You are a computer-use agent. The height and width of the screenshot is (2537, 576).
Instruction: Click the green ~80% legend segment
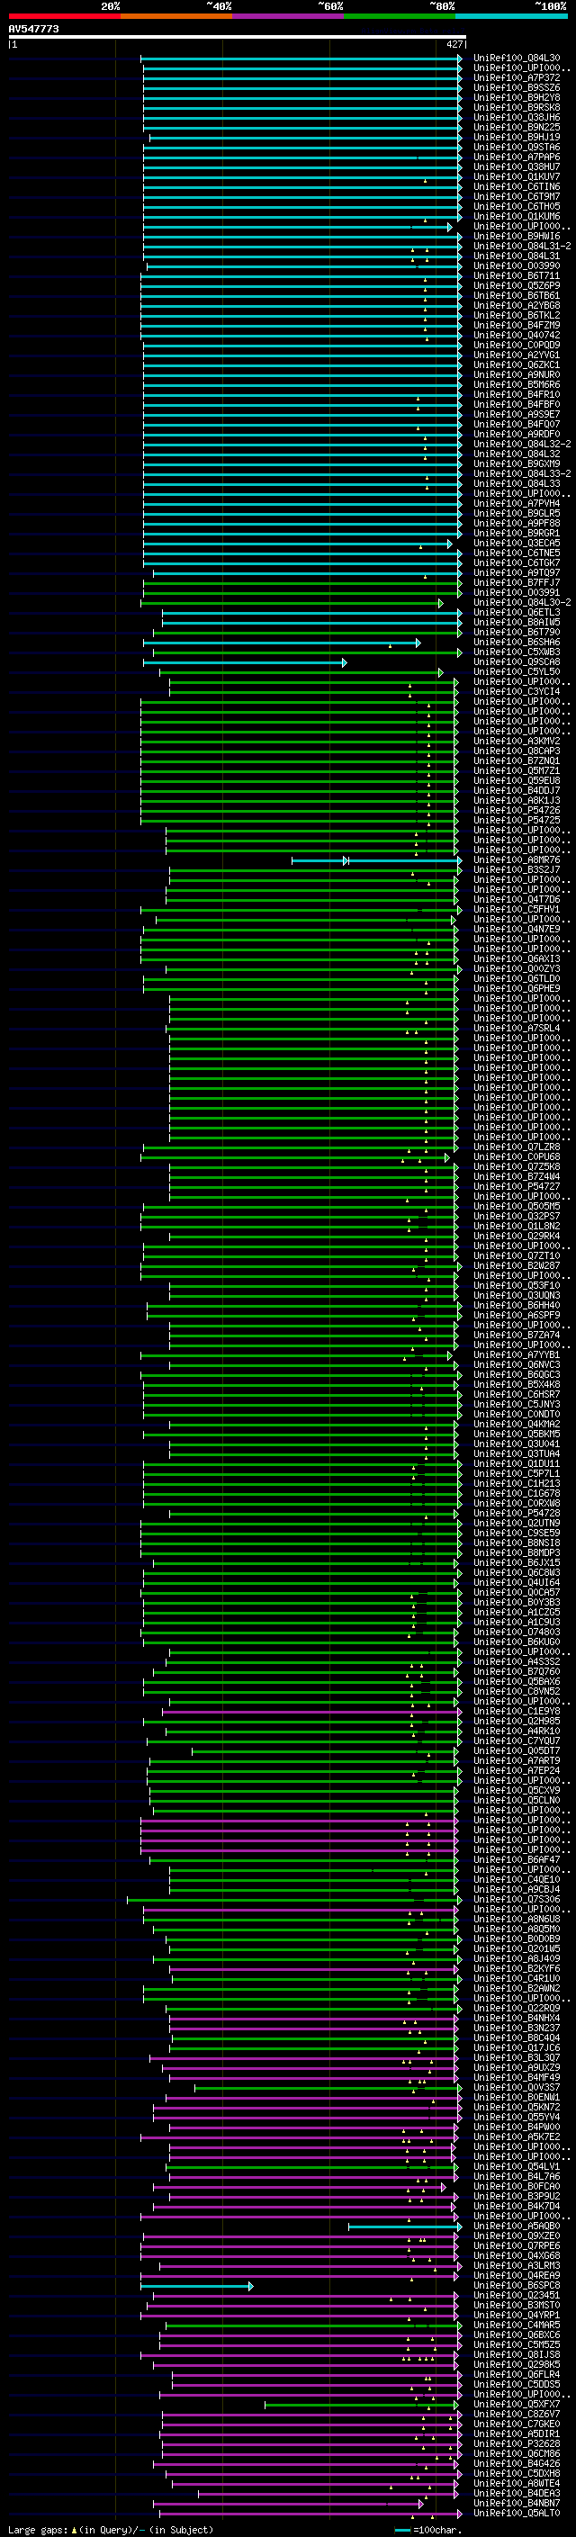pos(400,16)
